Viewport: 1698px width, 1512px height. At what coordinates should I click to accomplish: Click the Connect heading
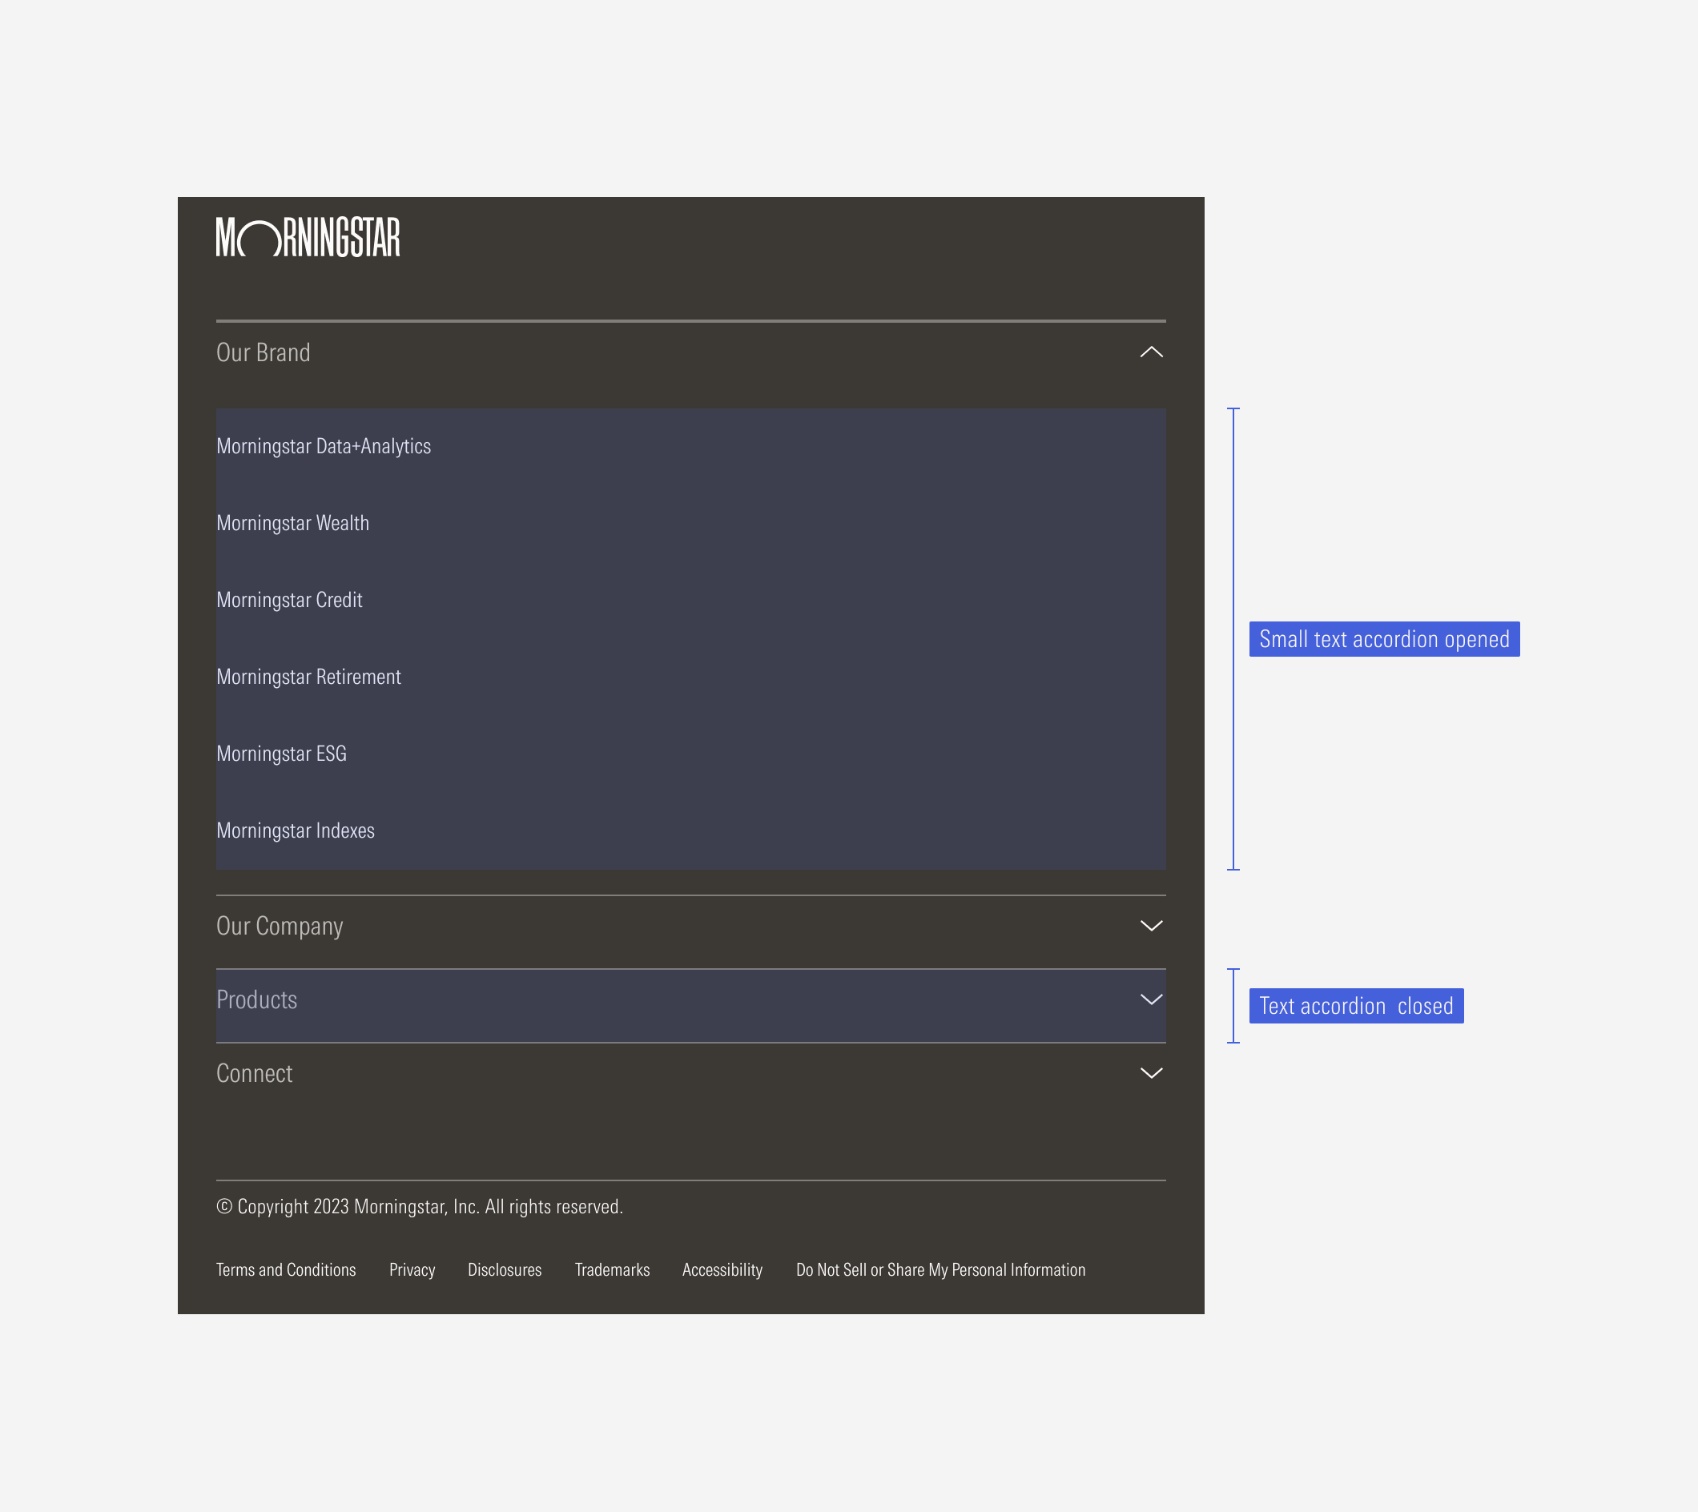point(254,1074)
